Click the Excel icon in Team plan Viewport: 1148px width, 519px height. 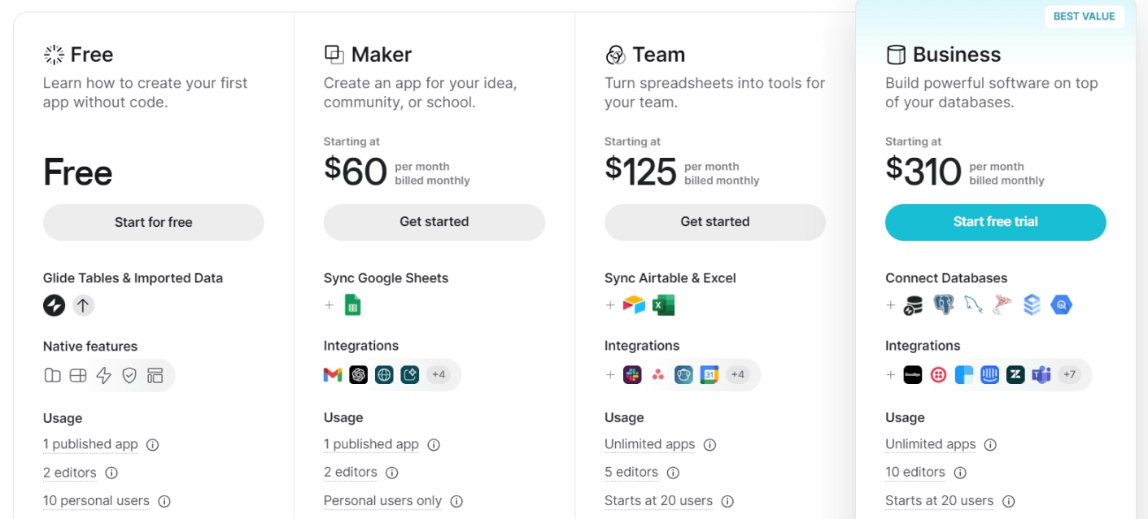tap(663, 305)
